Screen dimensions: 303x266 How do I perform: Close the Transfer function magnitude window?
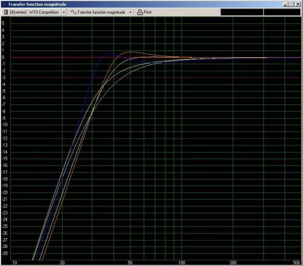point(298,4)
